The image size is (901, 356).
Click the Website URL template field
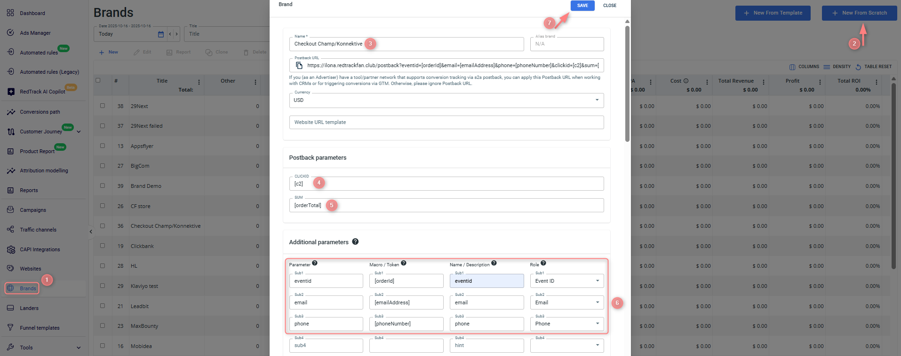[x=446, y=122]
